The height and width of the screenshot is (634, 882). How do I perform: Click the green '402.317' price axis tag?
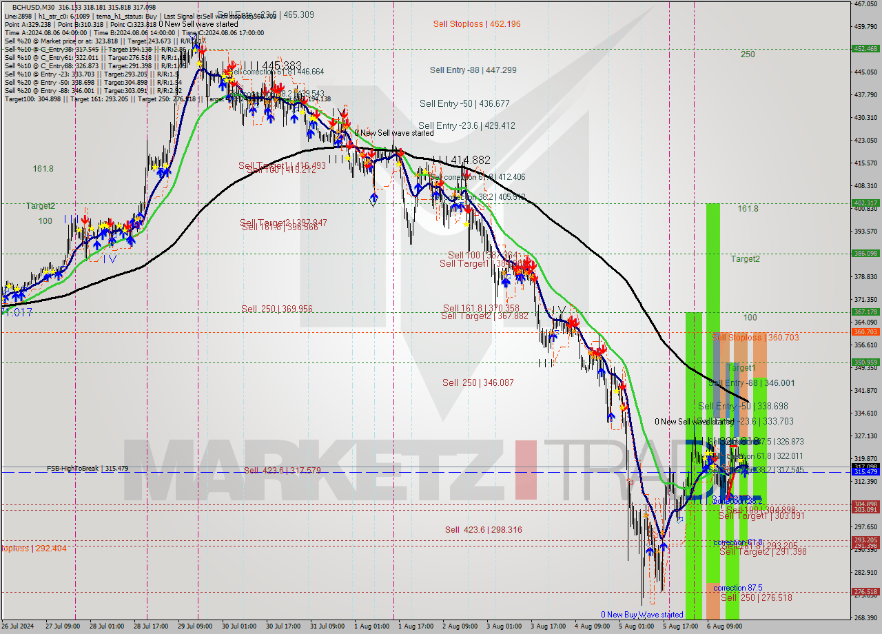tap(865, 203)
